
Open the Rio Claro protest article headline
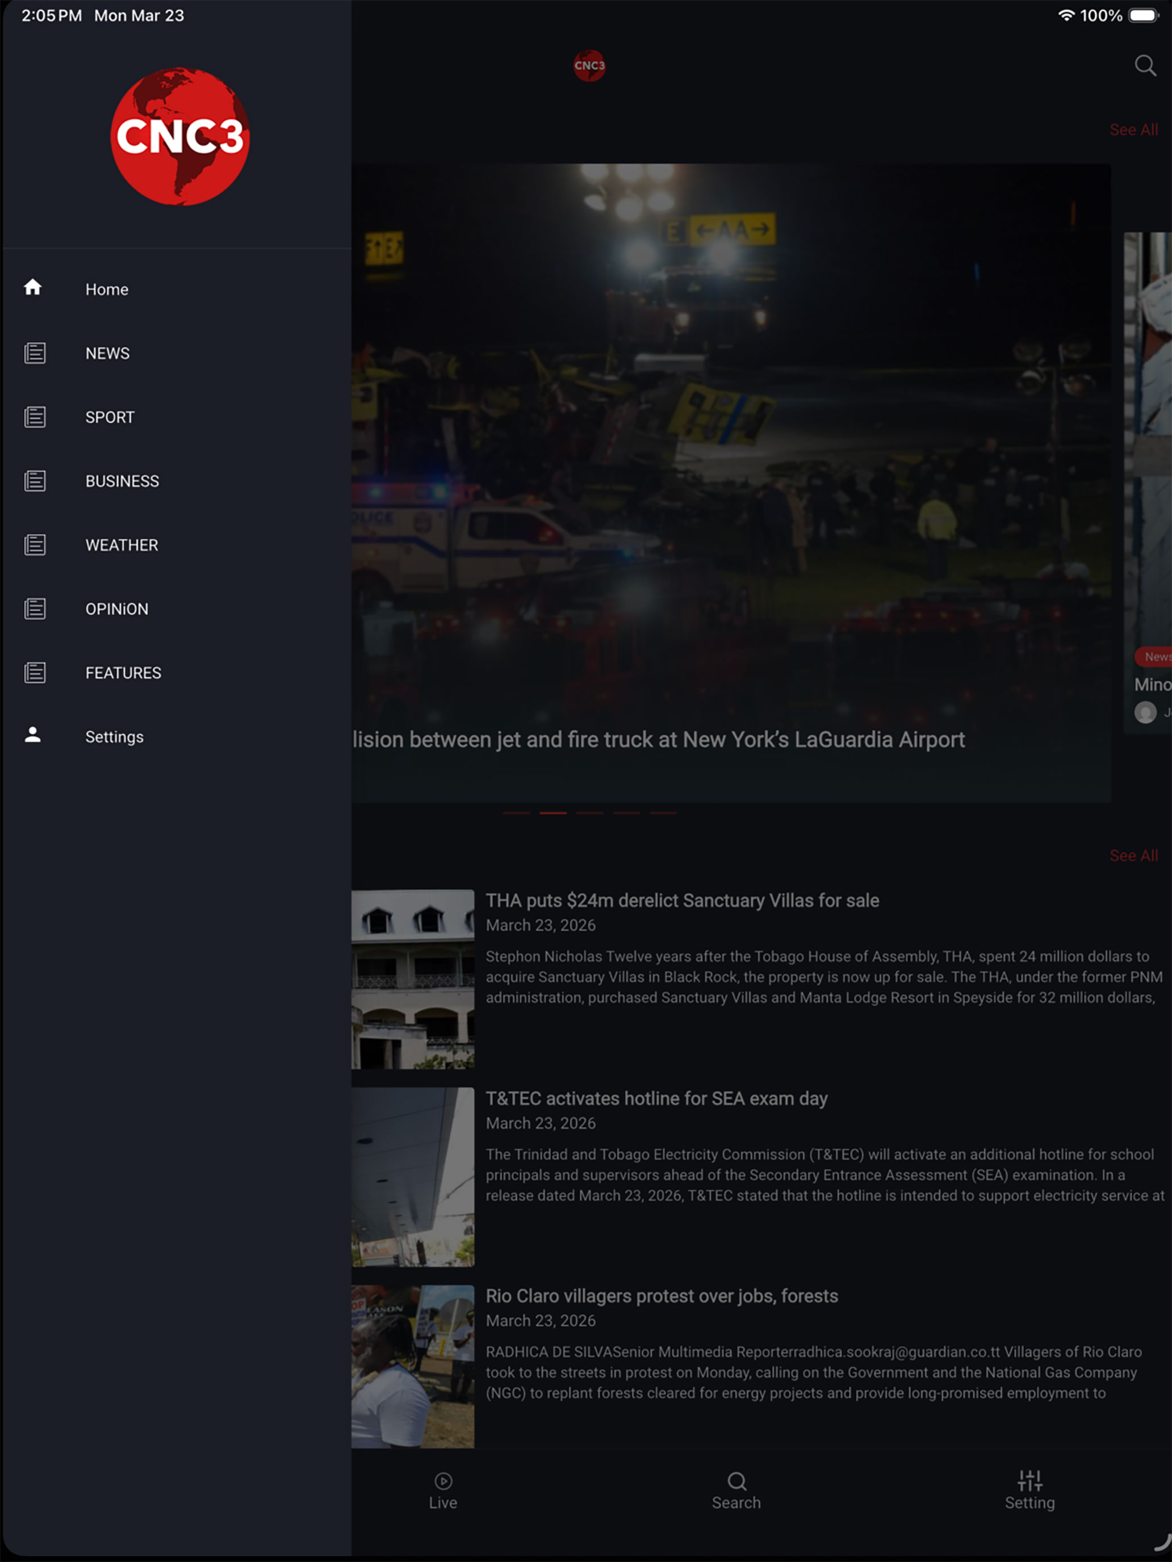tap(662, 1296)
